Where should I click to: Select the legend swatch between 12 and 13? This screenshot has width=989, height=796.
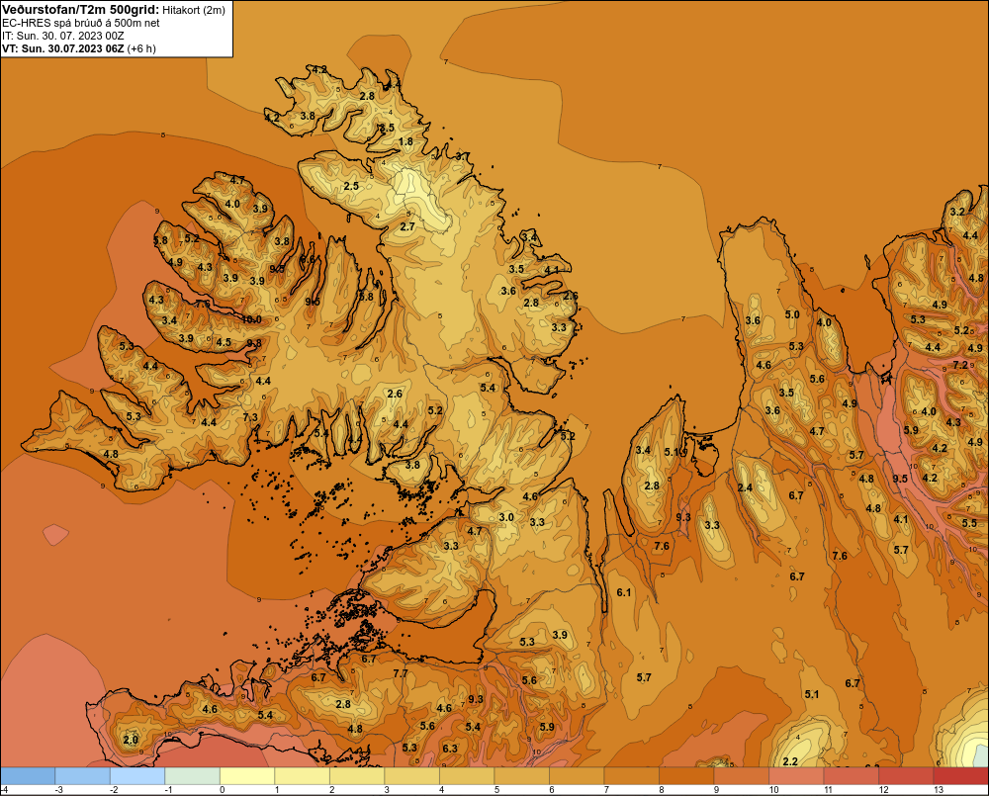[x=906, y=776]
